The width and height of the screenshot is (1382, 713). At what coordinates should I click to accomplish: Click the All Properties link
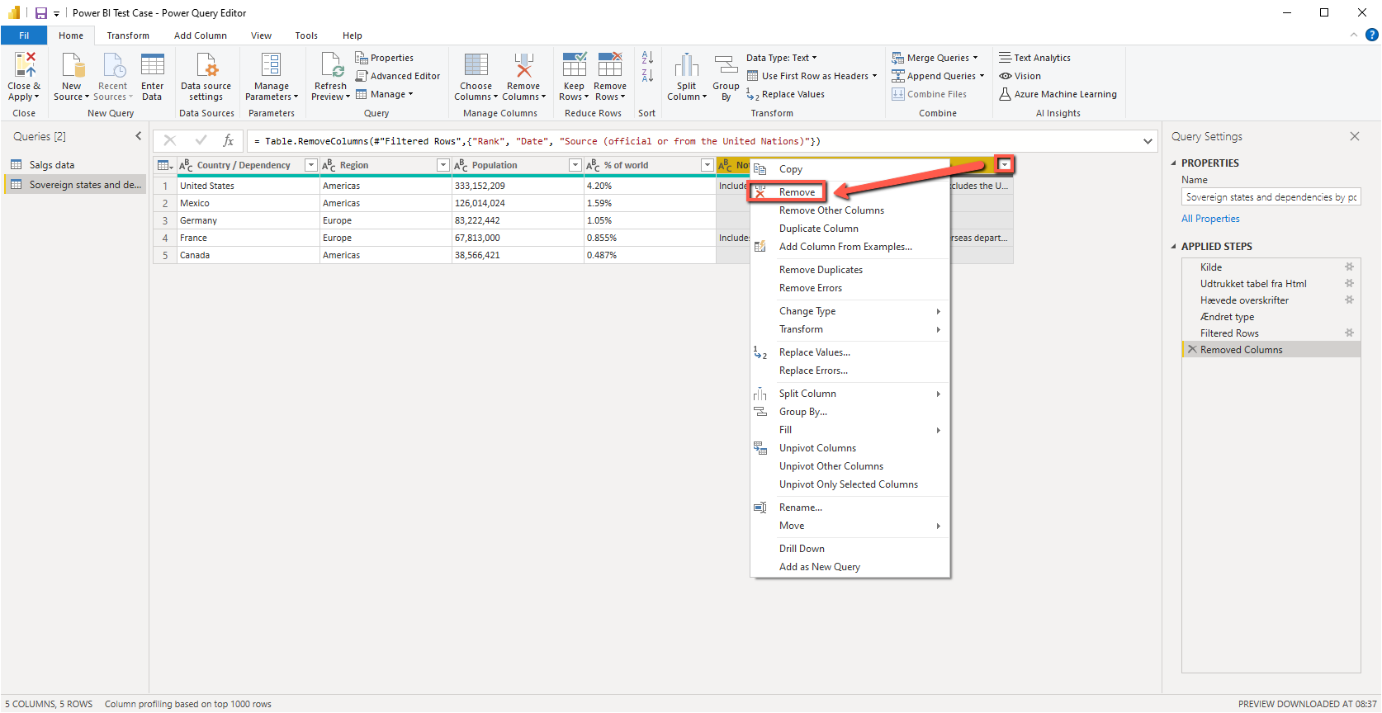tap(1210, 219)
